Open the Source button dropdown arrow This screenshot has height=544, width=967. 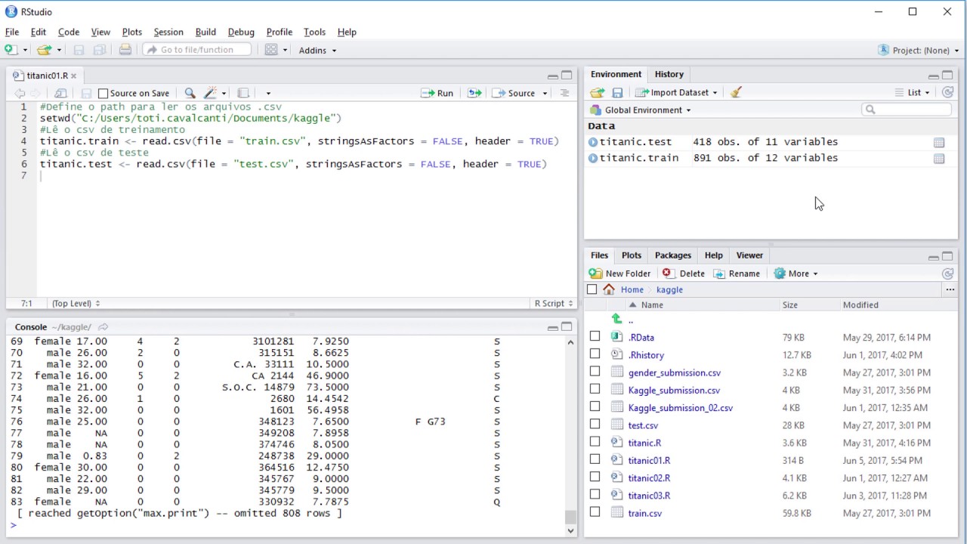[545, 94]
